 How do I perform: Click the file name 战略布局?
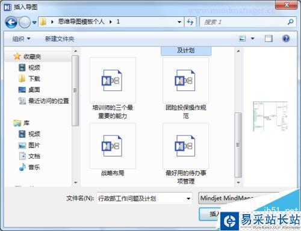[113, 173]
